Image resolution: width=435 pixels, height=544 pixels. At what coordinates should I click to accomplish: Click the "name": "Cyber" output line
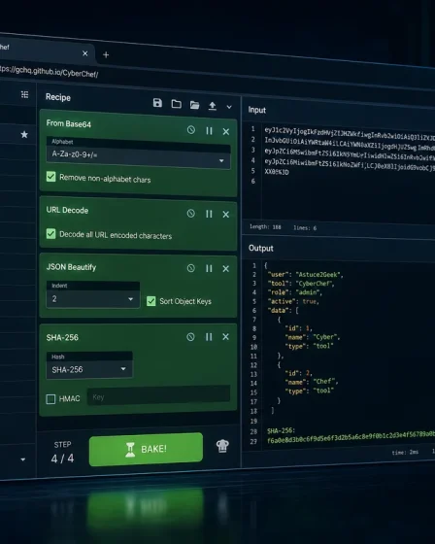point(313,337)
